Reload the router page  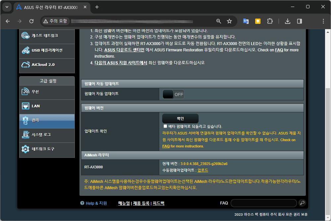(31, 21)
